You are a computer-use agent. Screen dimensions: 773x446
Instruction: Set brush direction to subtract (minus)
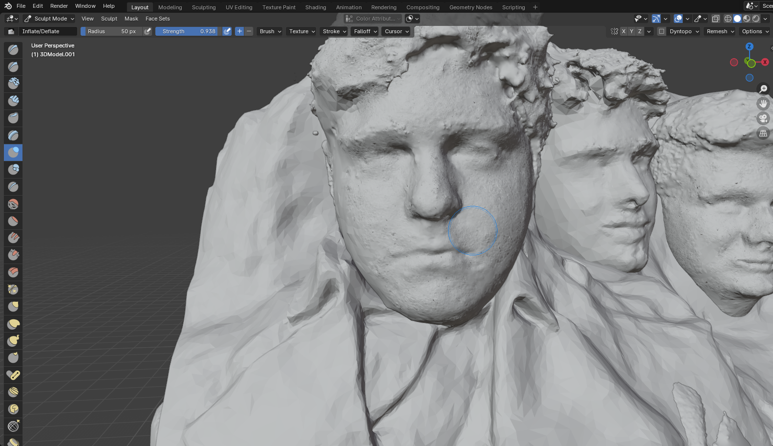249,31
